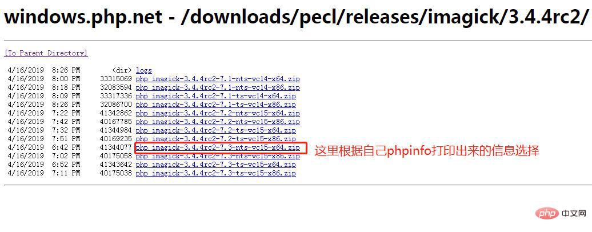
Task: Download php_imagick 7.1-ts-vc14-x86.zip
Action: coord(216,105)
